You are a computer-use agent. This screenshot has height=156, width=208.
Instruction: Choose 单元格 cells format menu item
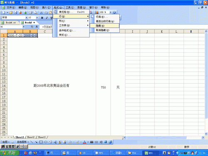(71, 12)
